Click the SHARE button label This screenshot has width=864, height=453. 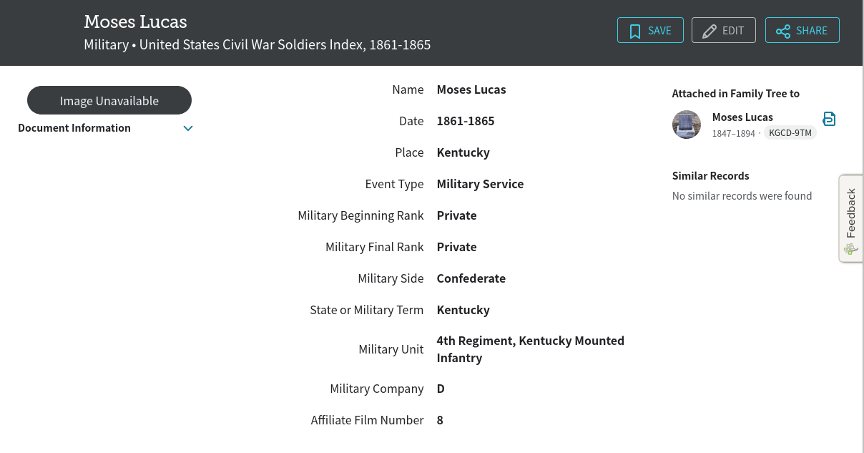coord(812,31)
